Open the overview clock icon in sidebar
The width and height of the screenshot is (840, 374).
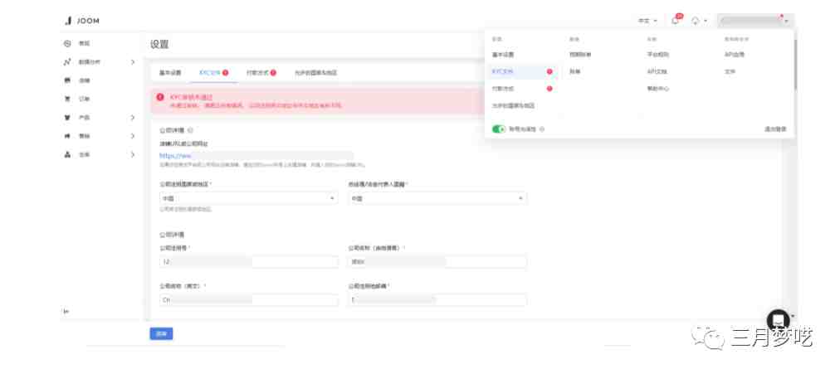coord(67,43)
